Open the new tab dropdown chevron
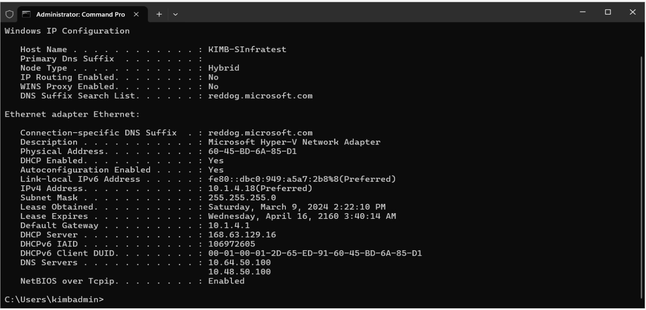The width and height of the screenshot is (646, 310). pyautogui.click(x=174, y=14)
